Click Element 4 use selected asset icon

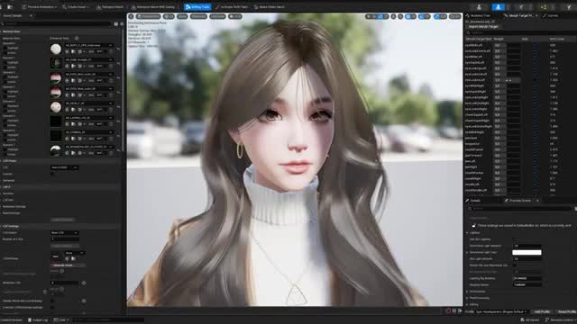point(67,110)
